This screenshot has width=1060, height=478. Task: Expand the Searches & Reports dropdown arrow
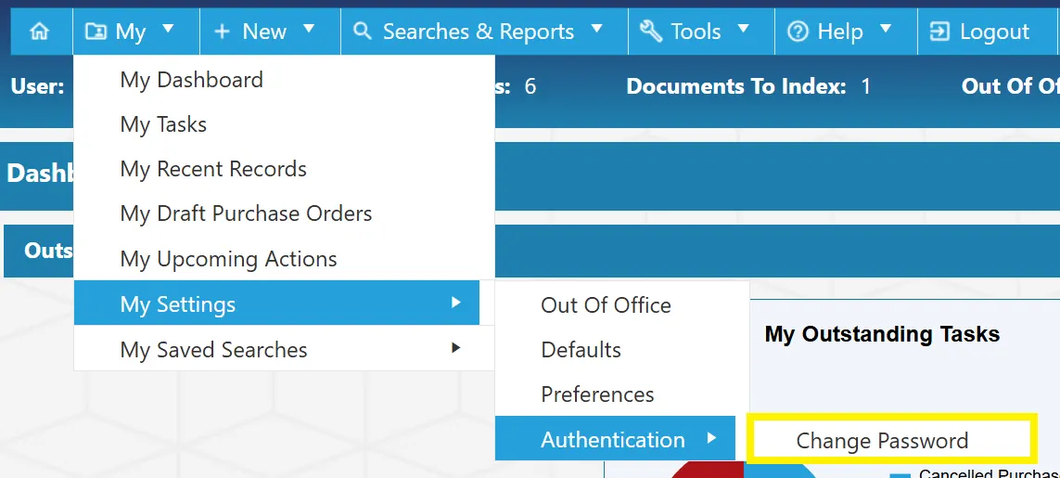coord(597,29)
